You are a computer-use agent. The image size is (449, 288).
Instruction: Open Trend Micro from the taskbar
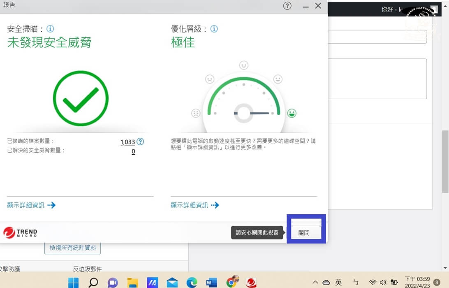point(251,282)
